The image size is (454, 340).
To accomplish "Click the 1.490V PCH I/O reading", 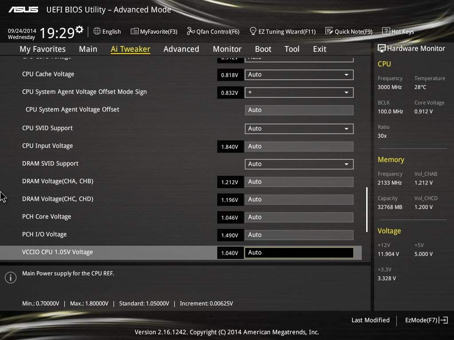I will tap(230, 236).
